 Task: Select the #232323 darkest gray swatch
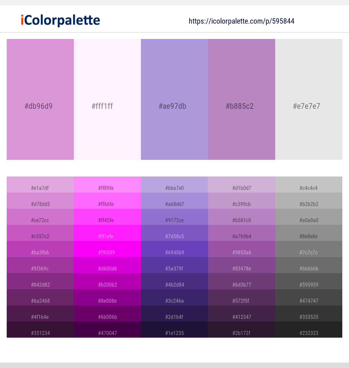[308, 333]
